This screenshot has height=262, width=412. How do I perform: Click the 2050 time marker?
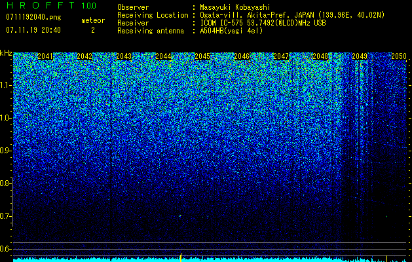pos(399,56)
